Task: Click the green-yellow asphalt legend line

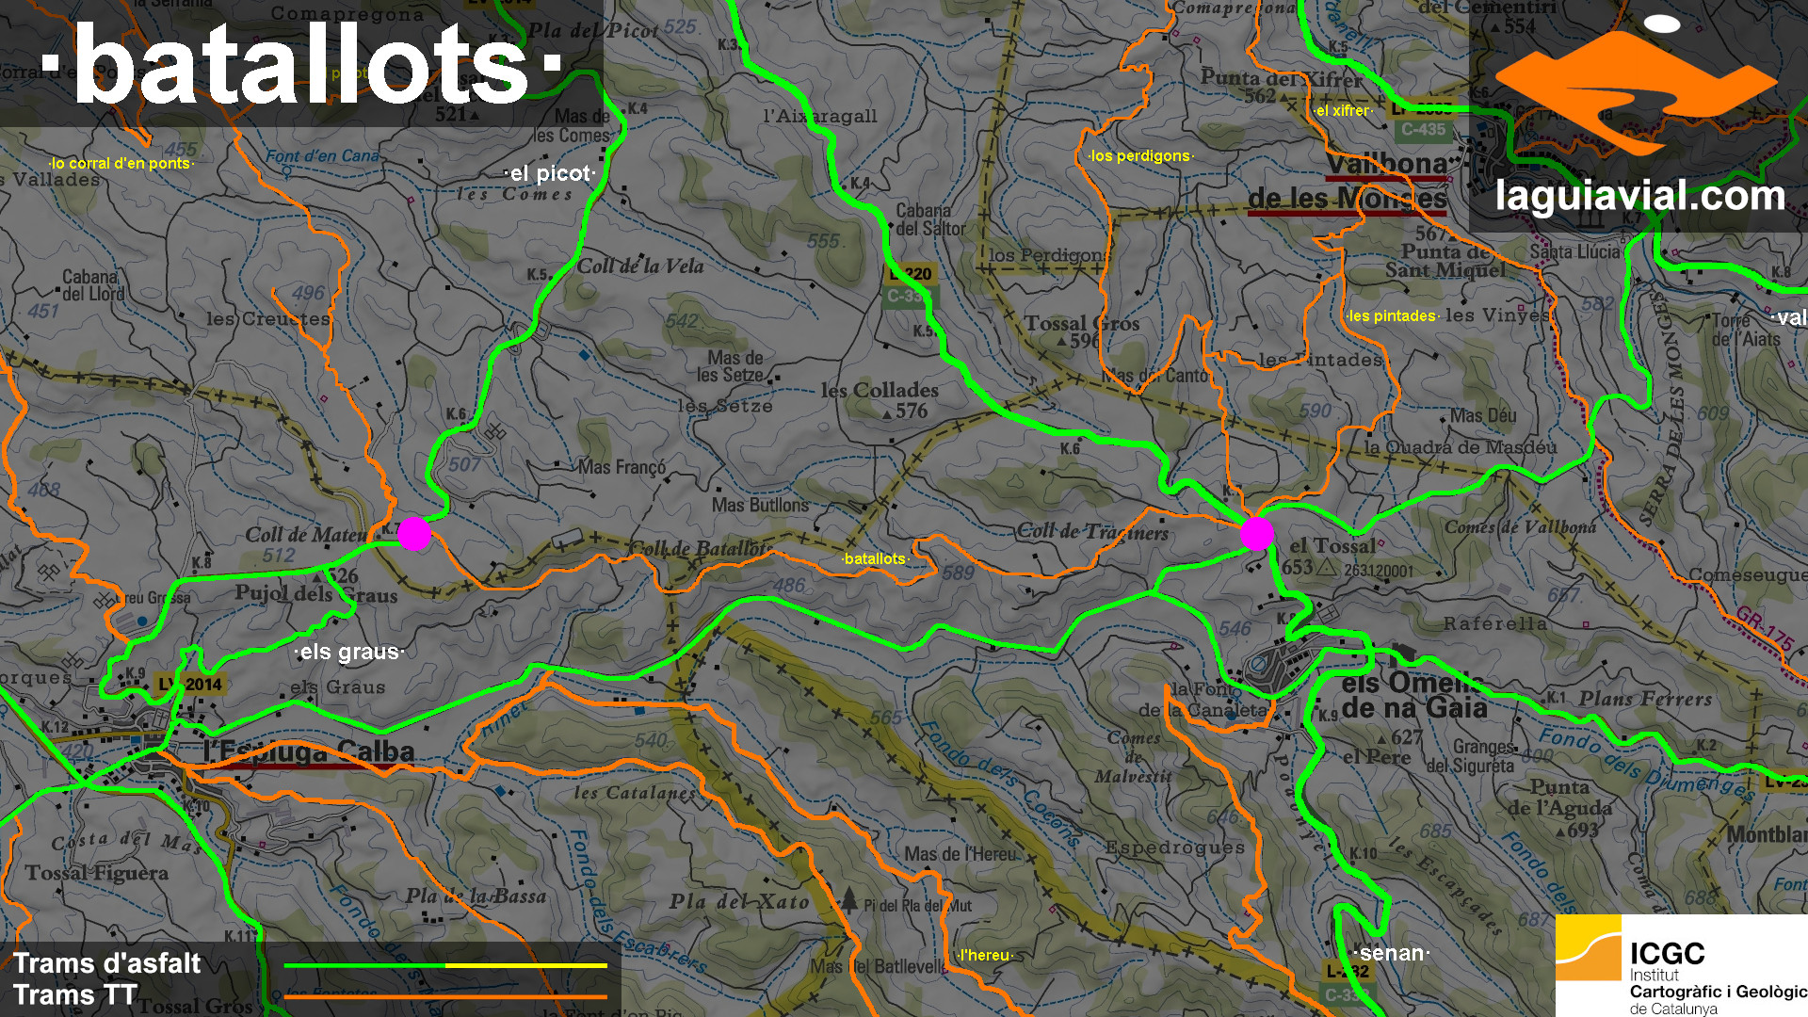Action: coord(445,965)
